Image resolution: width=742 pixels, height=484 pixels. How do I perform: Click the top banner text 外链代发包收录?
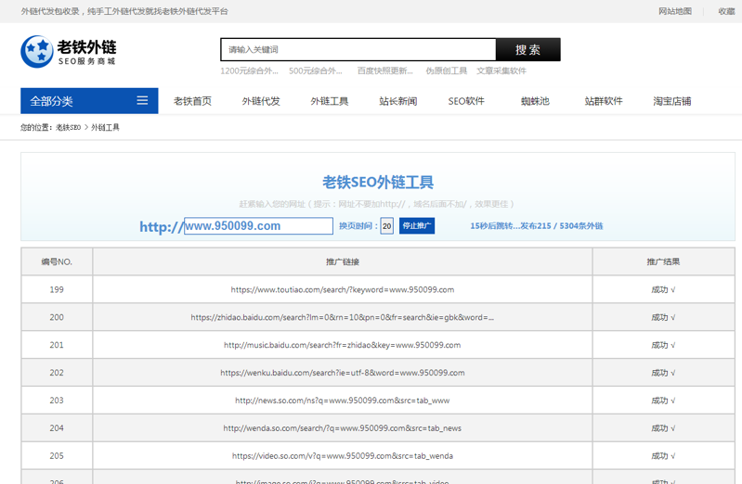[x=50, y=11]
